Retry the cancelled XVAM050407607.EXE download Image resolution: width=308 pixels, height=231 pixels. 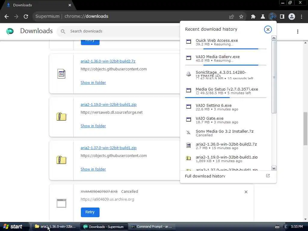[x=90, y=212]
